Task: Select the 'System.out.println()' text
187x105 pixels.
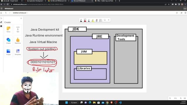Action: point(42,49)
